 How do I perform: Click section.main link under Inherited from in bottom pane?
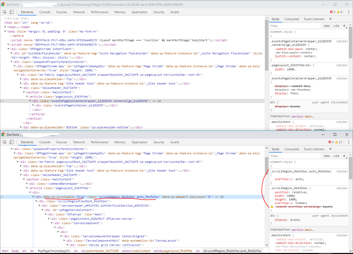[302, 230]
